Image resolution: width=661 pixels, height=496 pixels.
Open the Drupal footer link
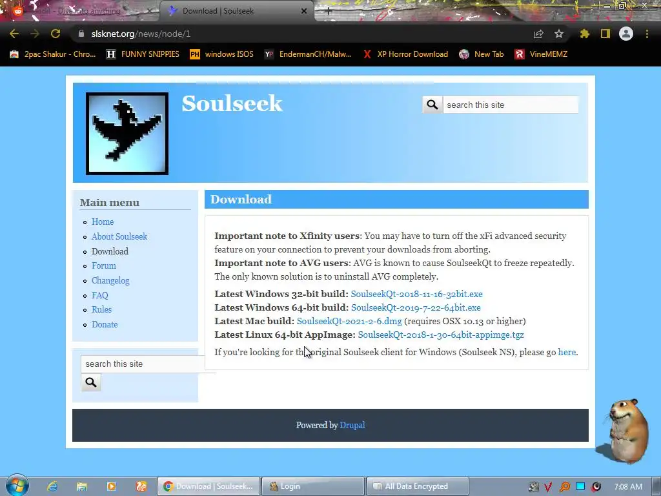point(352,425)
